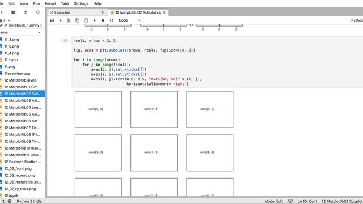Cut selected cell with the scissors icon

coord(69,20)
